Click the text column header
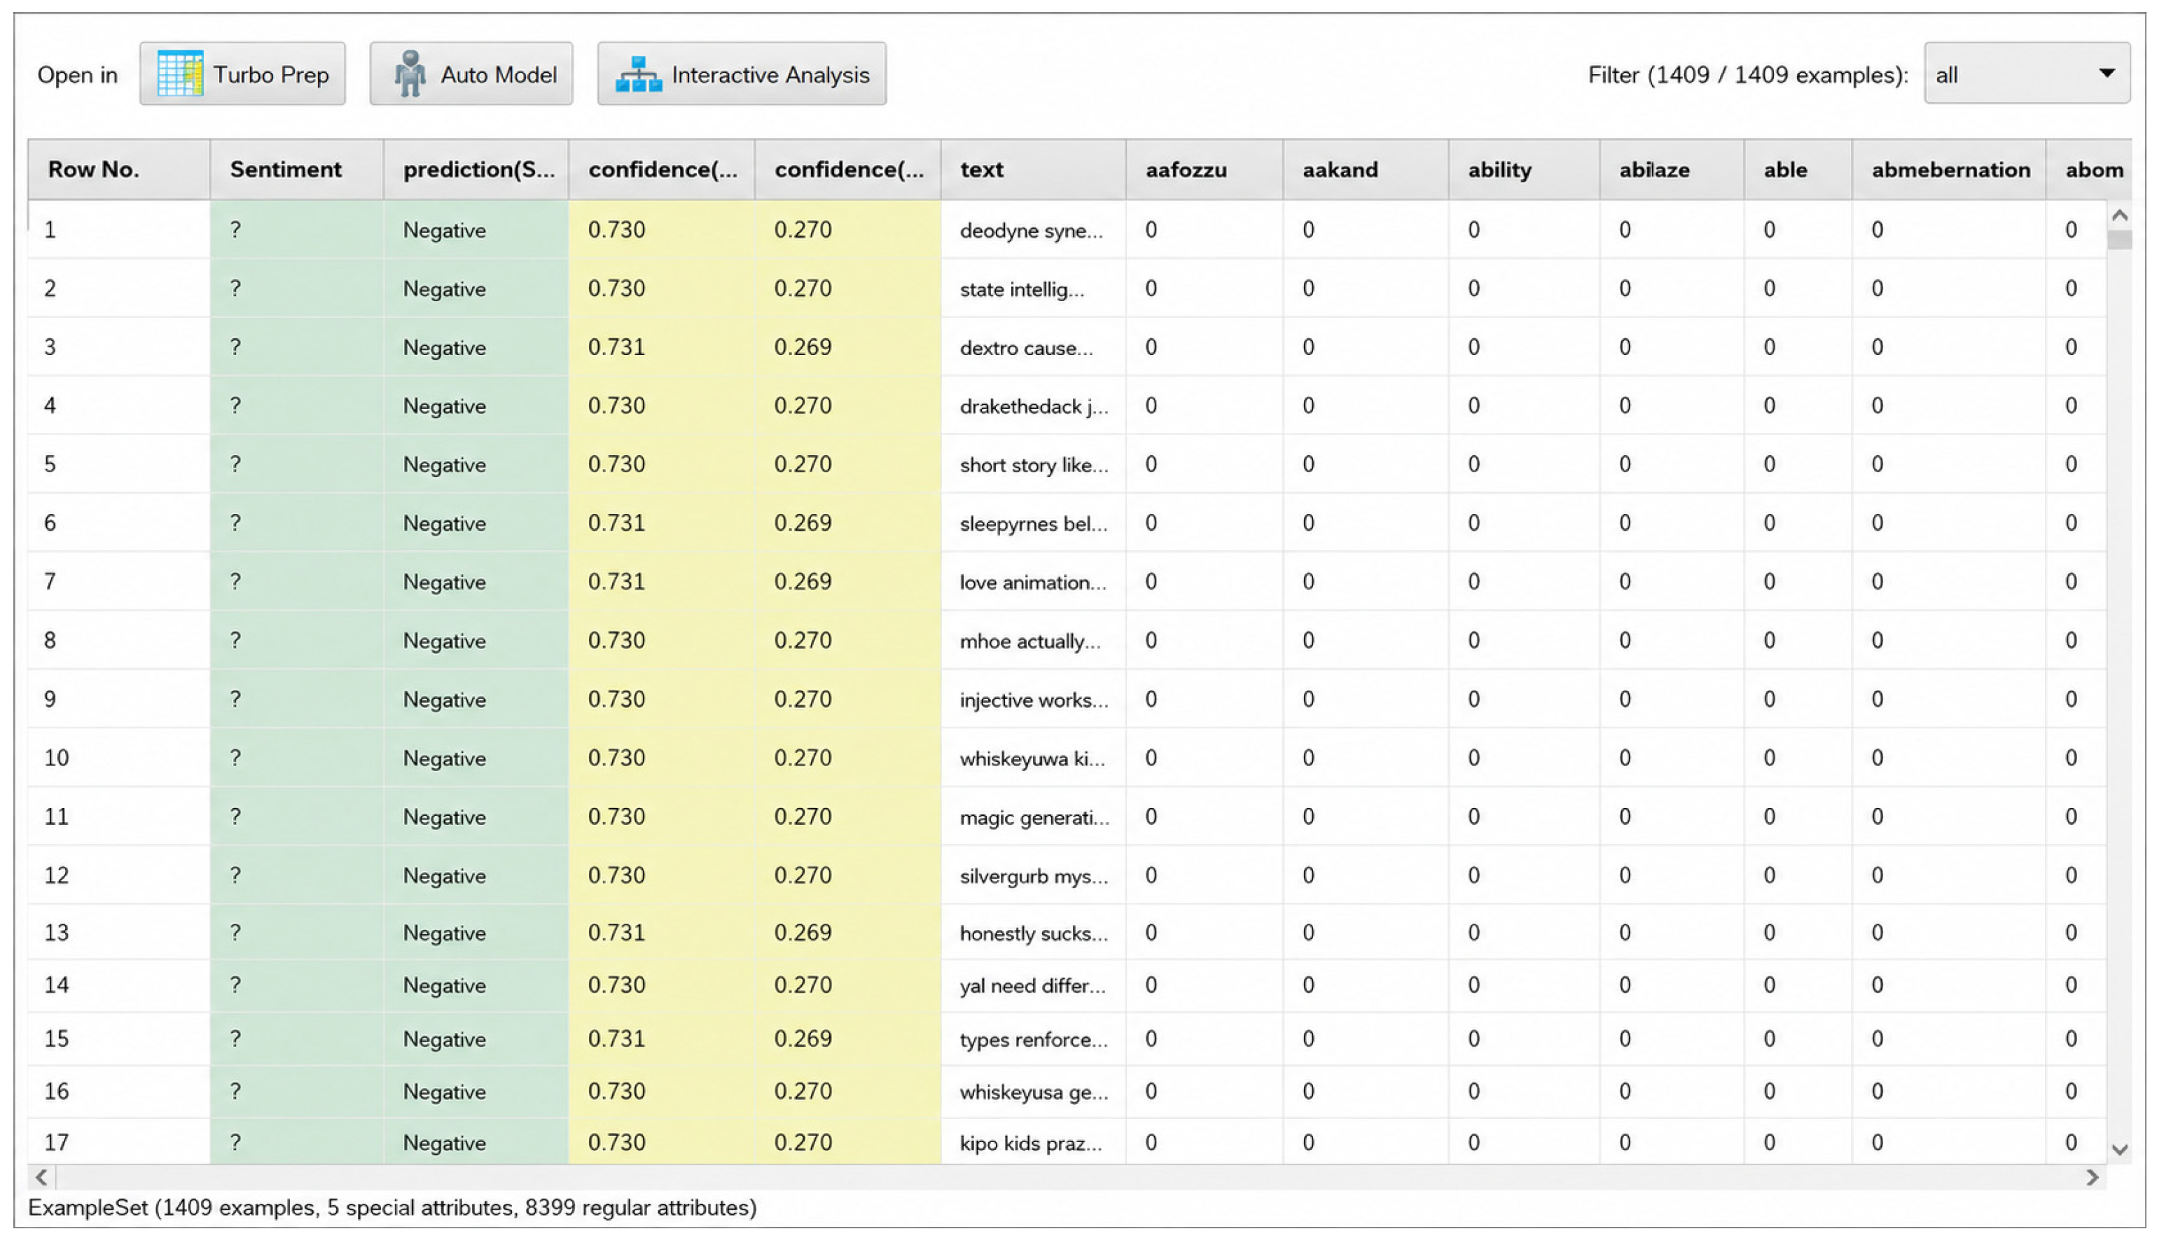This screenshot has width=2164, height=1243. pos(1033,170)
